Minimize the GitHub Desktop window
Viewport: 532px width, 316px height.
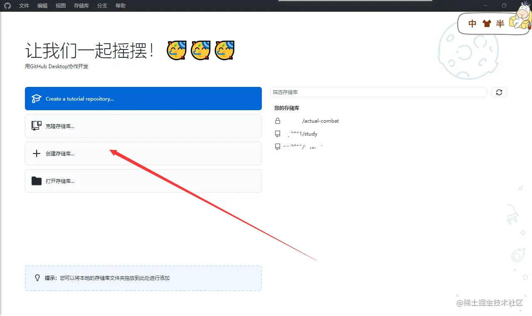tap(485, 5)
